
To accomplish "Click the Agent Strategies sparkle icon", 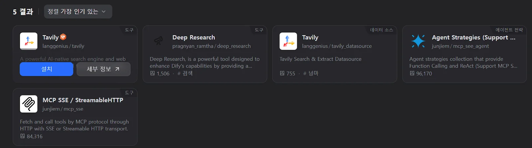I will point(418,41).
